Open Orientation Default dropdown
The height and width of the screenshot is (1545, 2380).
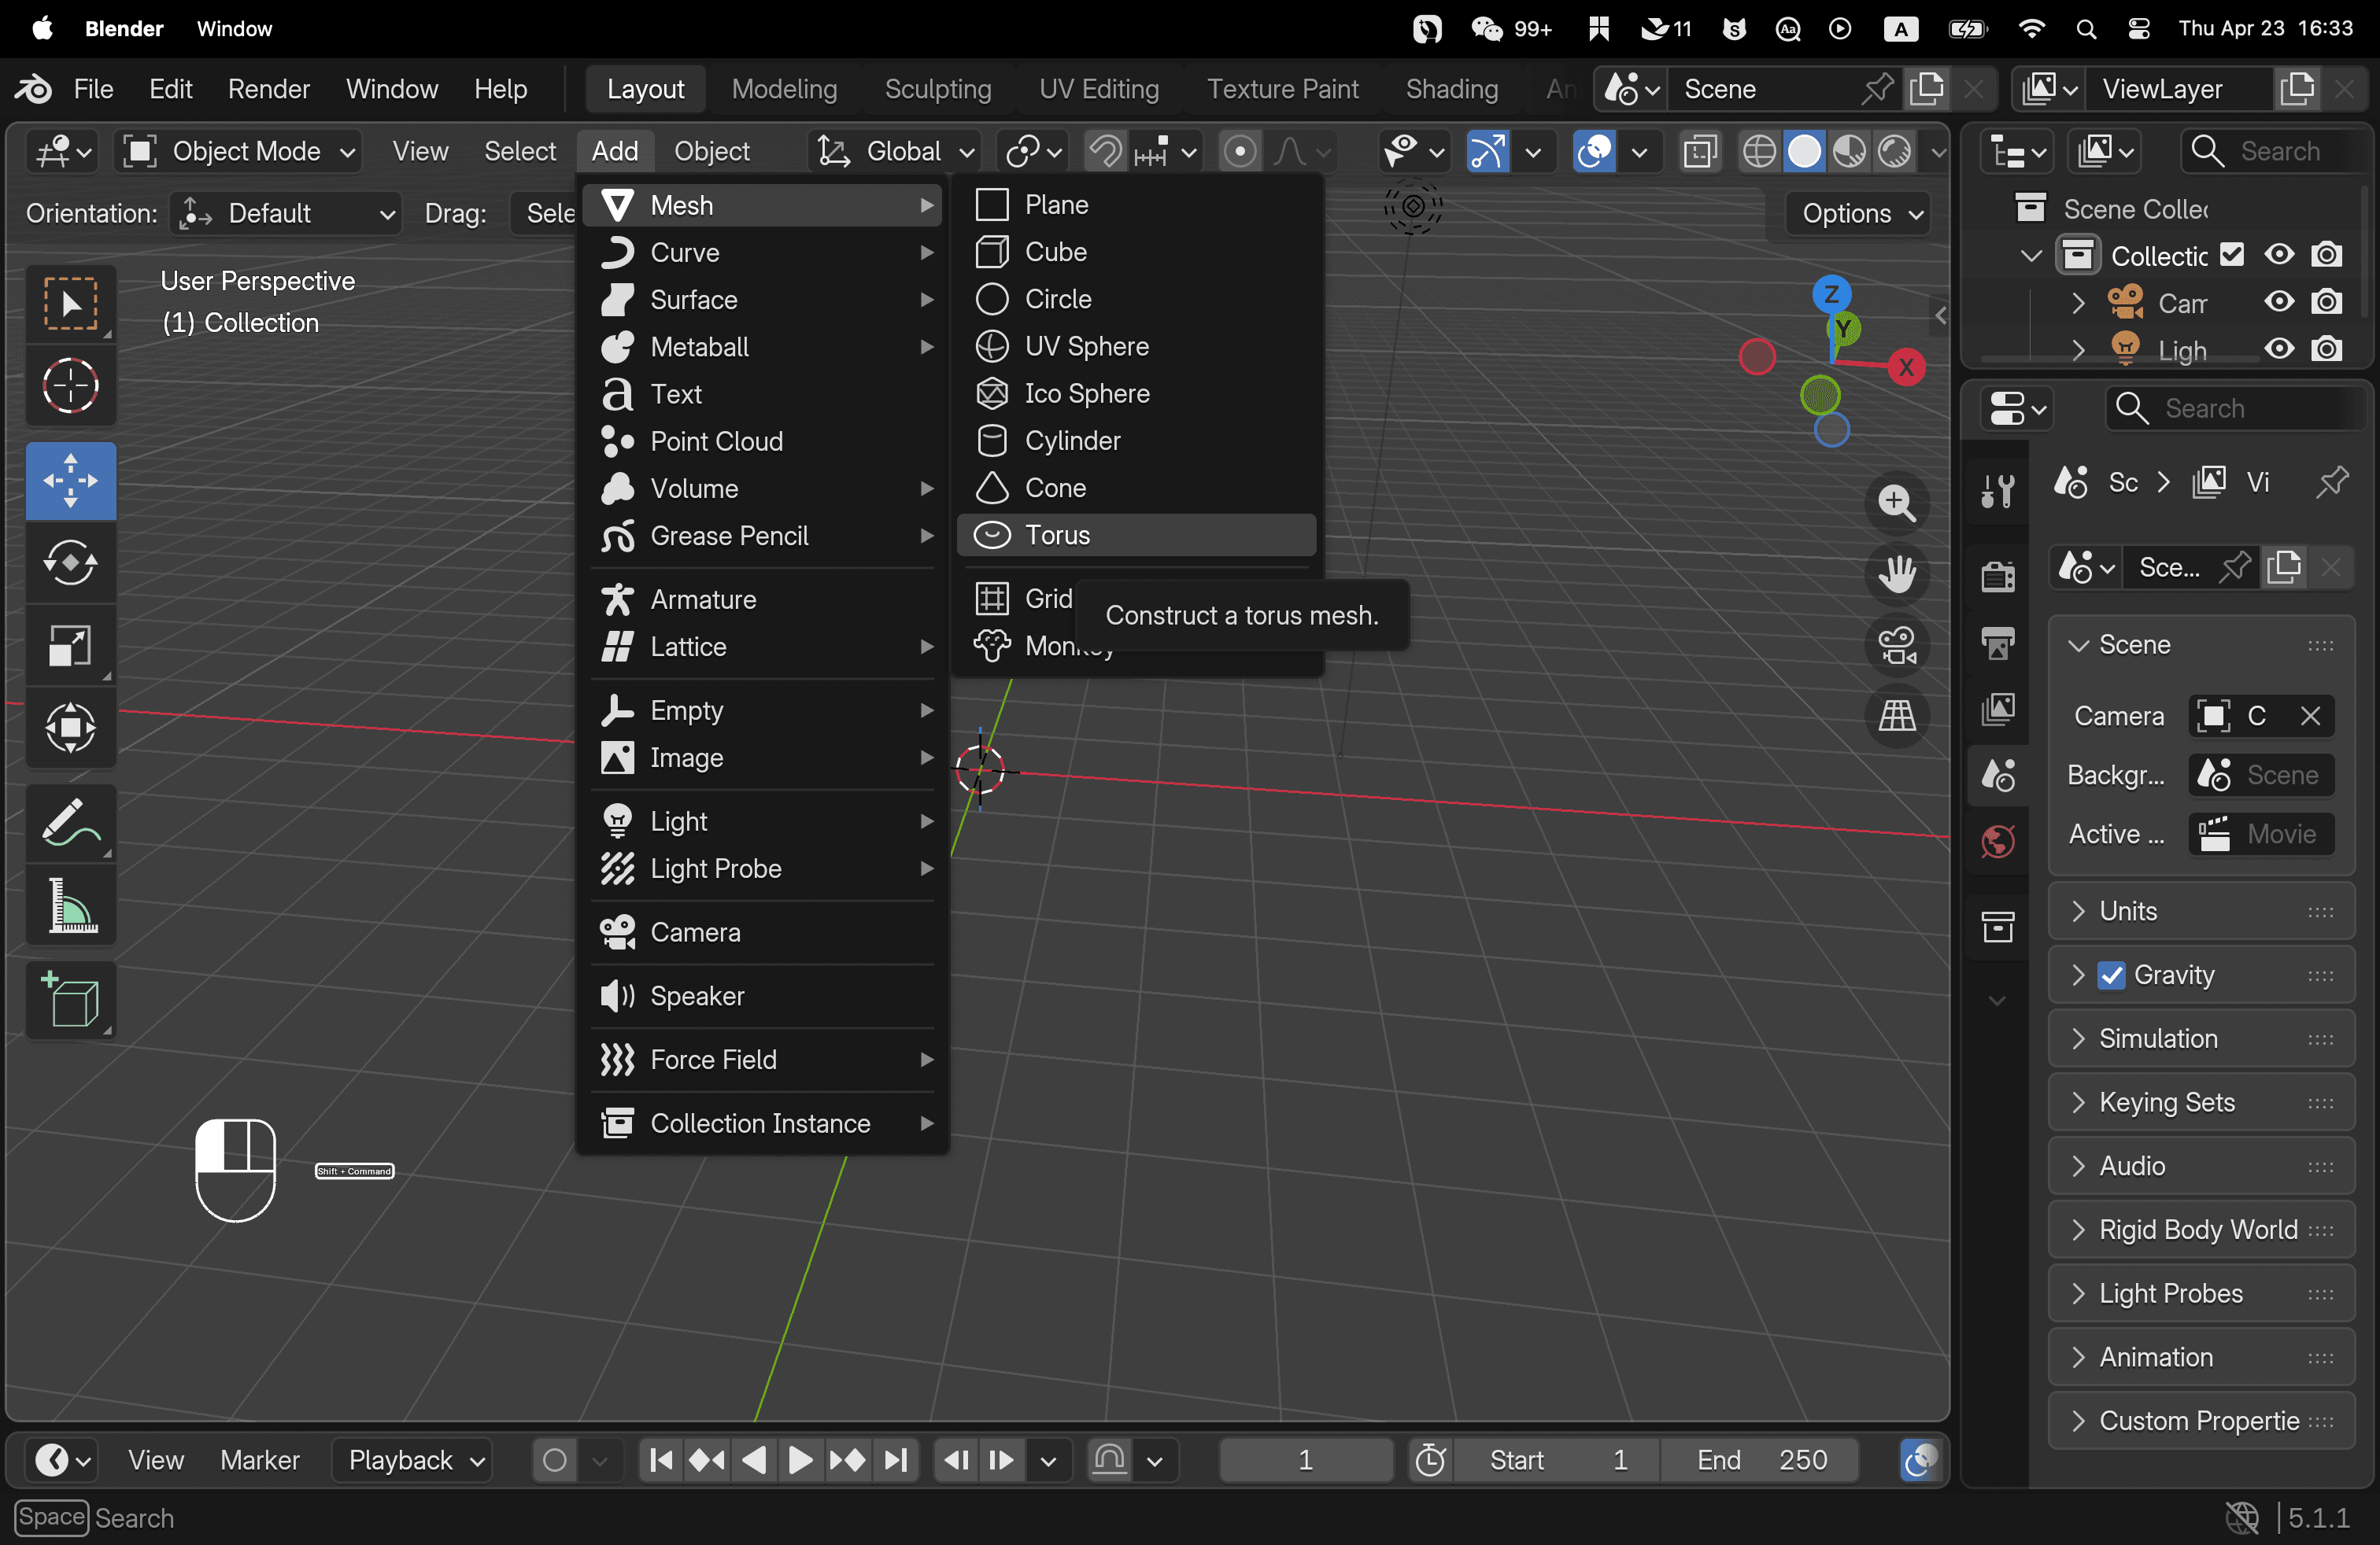coord(286,214)
